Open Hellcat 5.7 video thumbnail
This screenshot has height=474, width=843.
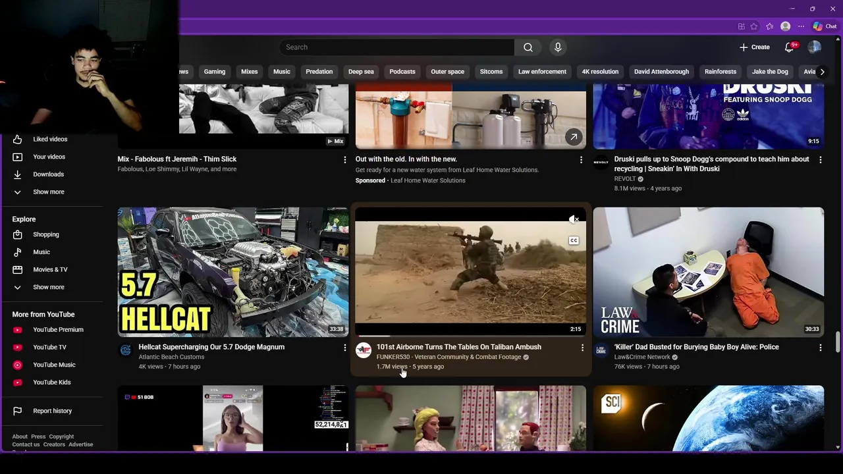(233, 272)
